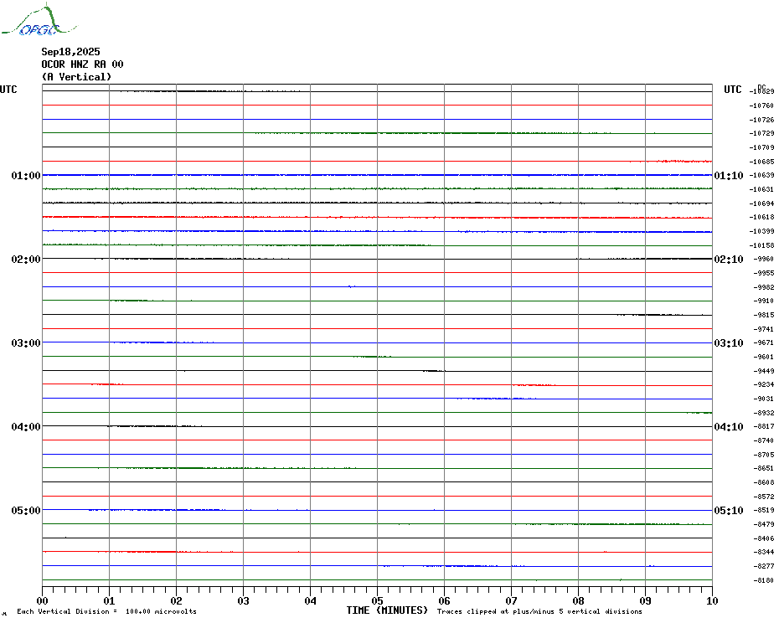Viewport: 779px width, 623px height.
Task: Click the 05 minute axis label
Action: 378,601
